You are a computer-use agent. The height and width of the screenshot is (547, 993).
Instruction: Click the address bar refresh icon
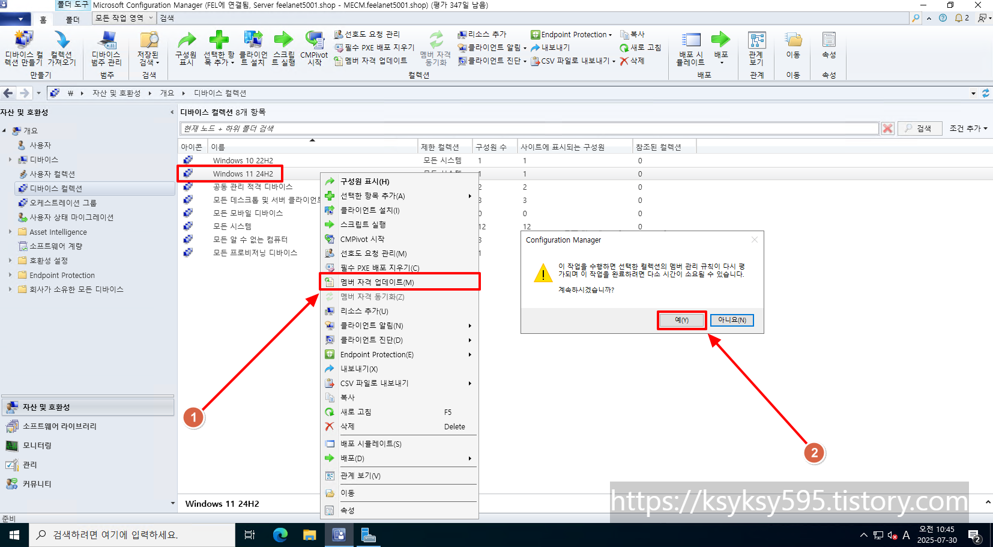[985, 93]
